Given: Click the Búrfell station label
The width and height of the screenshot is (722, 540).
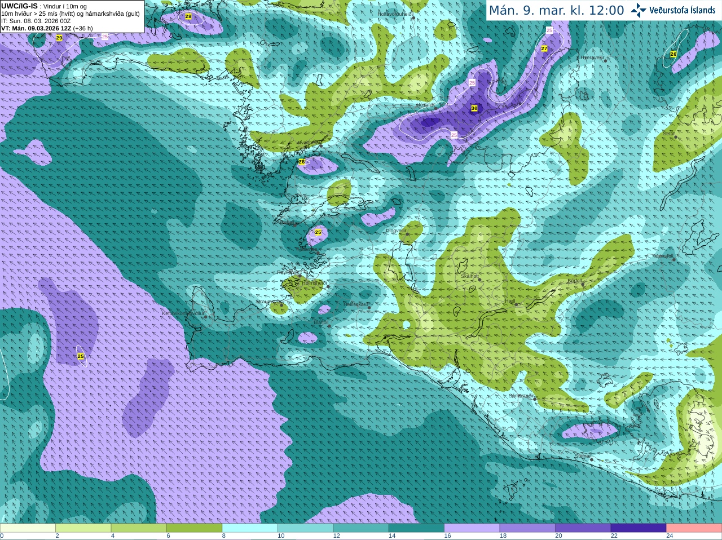Looking at the screenshot, I should (x=574, y=281).
